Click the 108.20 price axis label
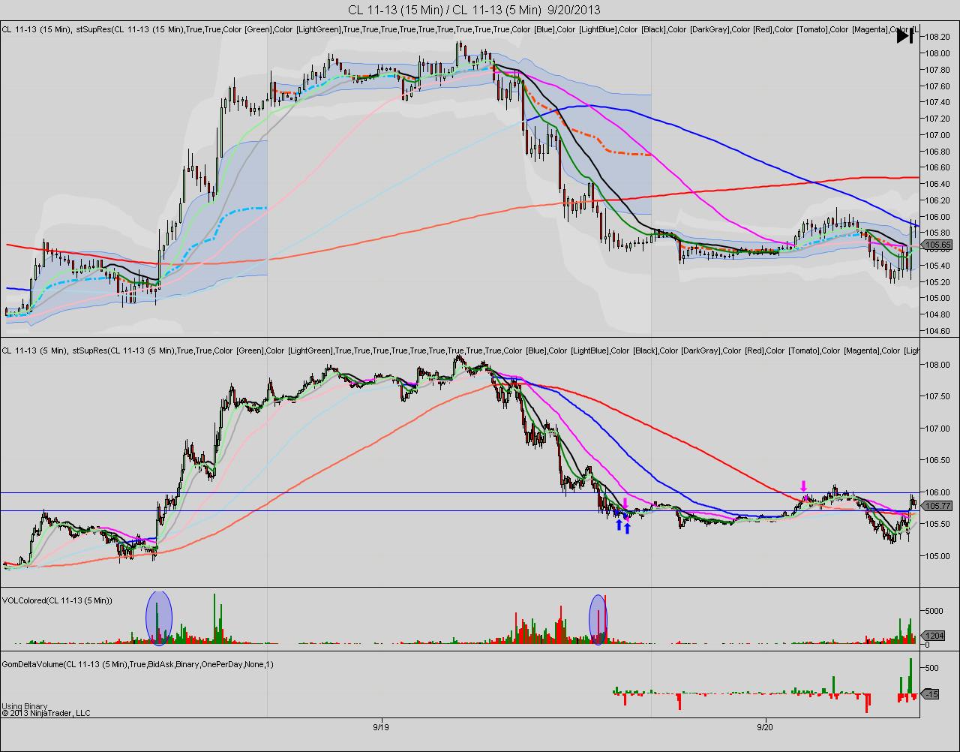 pos(938,37)
